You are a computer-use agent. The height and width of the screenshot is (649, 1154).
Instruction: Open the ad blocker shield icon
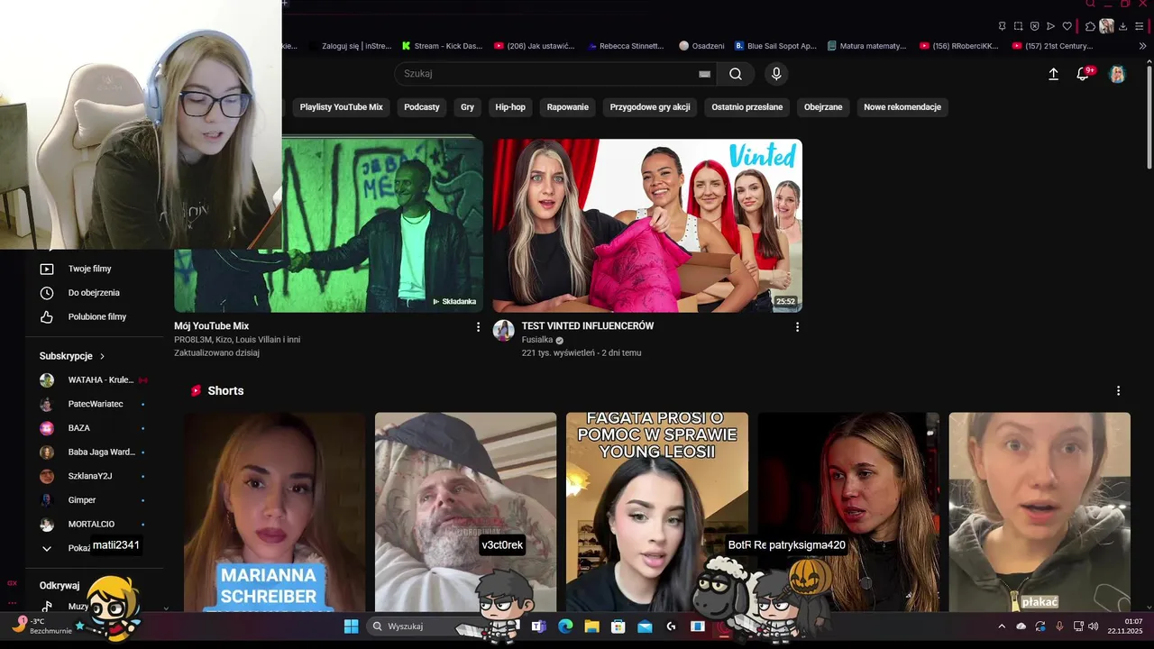tap(1034, 26)
